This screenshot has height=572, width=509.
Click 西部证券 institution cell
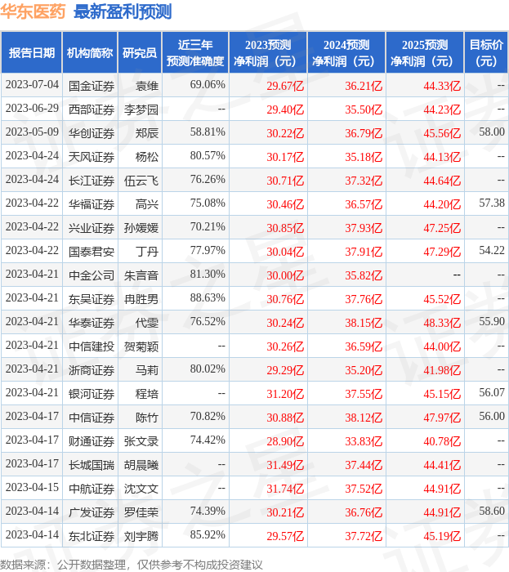click(x=92, y=109)
